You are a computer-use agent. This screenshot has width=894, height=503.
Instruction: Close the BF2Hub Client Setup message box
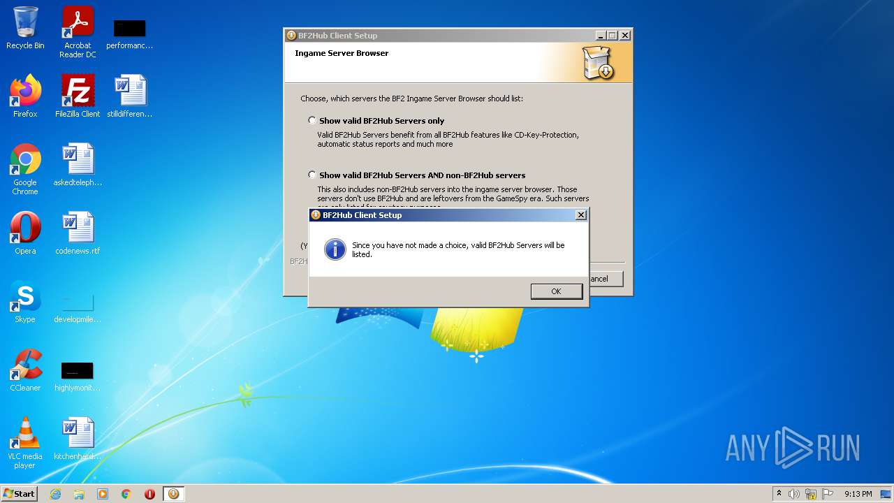[x=580, y=215]
